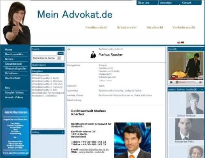This screenshot has height=158, width=205.
Task: Open Alexander Polte's profile photo
Action: pyautogui.click(x=190, y=129)
